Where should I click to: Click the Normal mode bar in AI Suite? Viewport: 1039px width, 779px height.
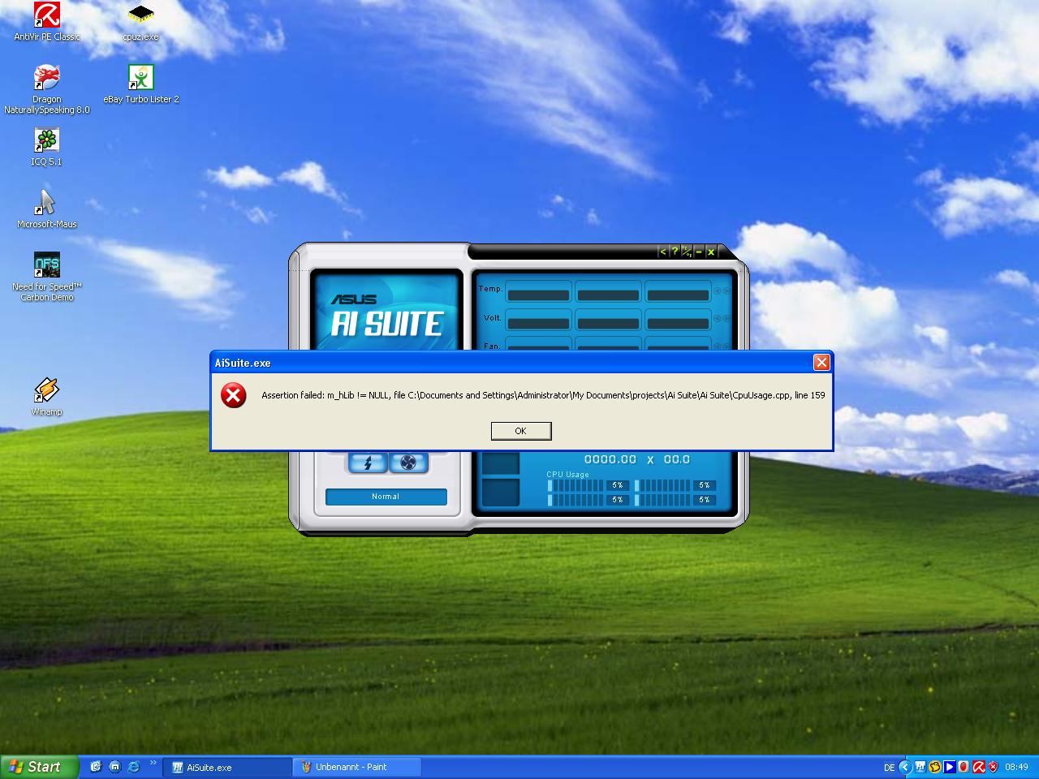386,497
